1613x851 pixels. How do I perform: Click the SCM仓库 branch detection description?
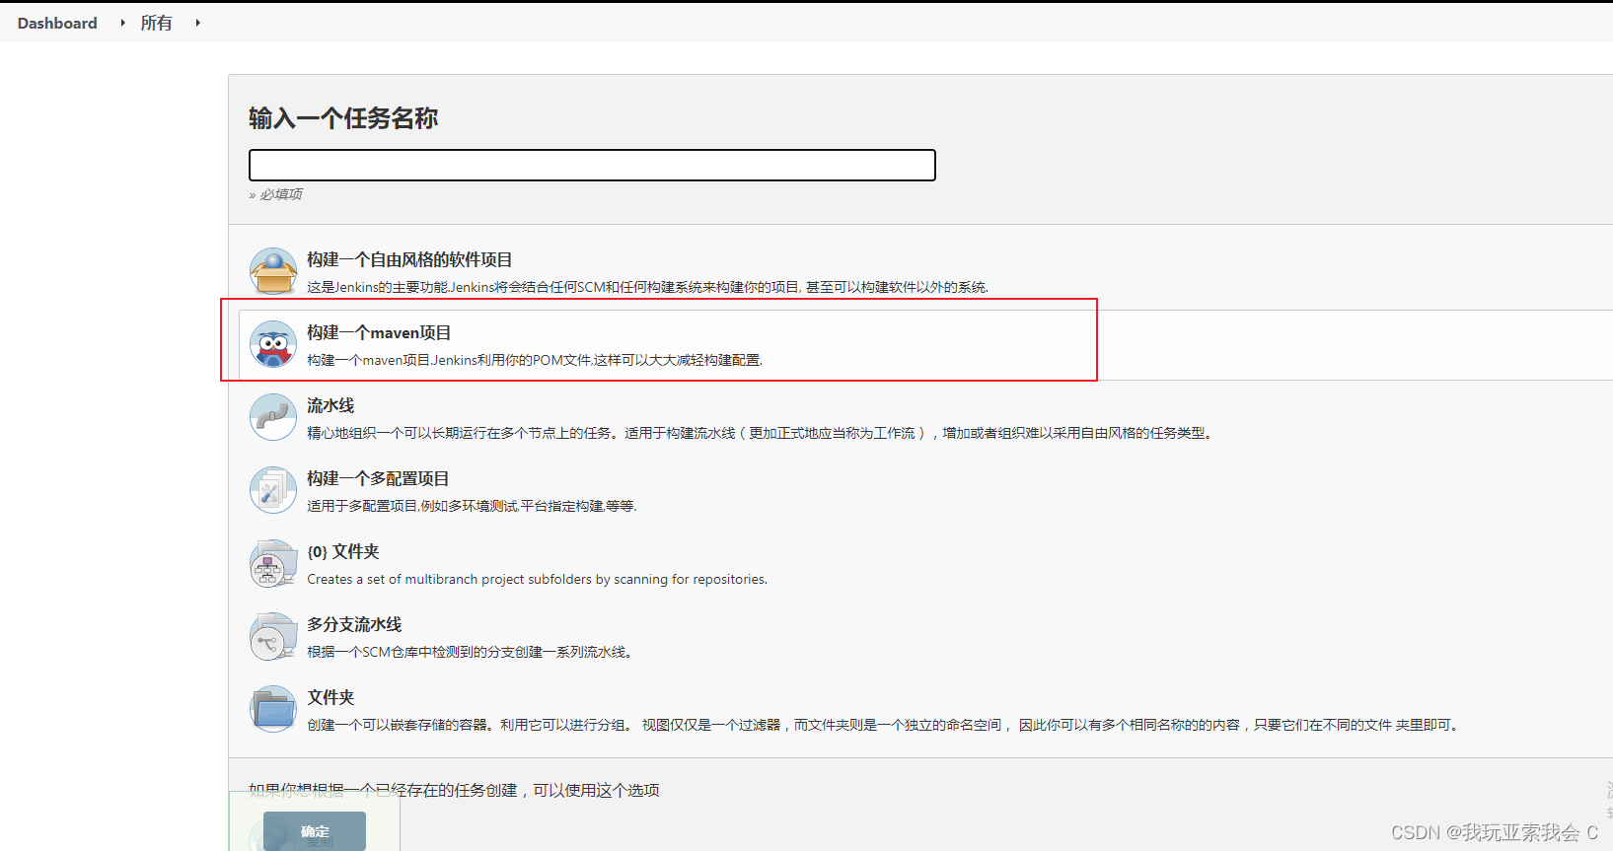pos(470,652)
